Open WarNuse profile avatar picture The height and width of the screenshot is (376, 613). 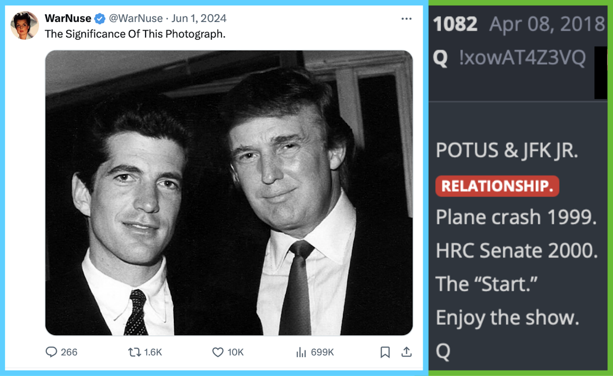(25, 25)
